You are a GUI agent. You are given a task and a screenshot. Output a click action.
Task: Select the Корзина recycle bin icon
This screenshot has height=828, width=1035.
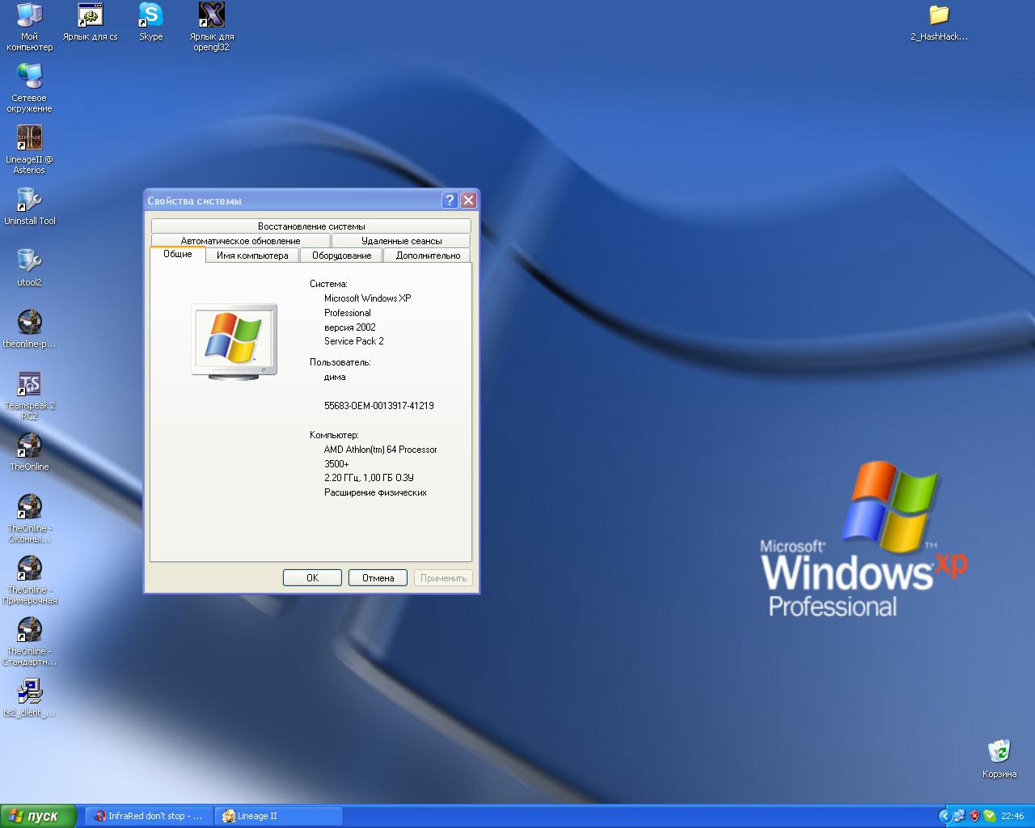tap(999, 758)
